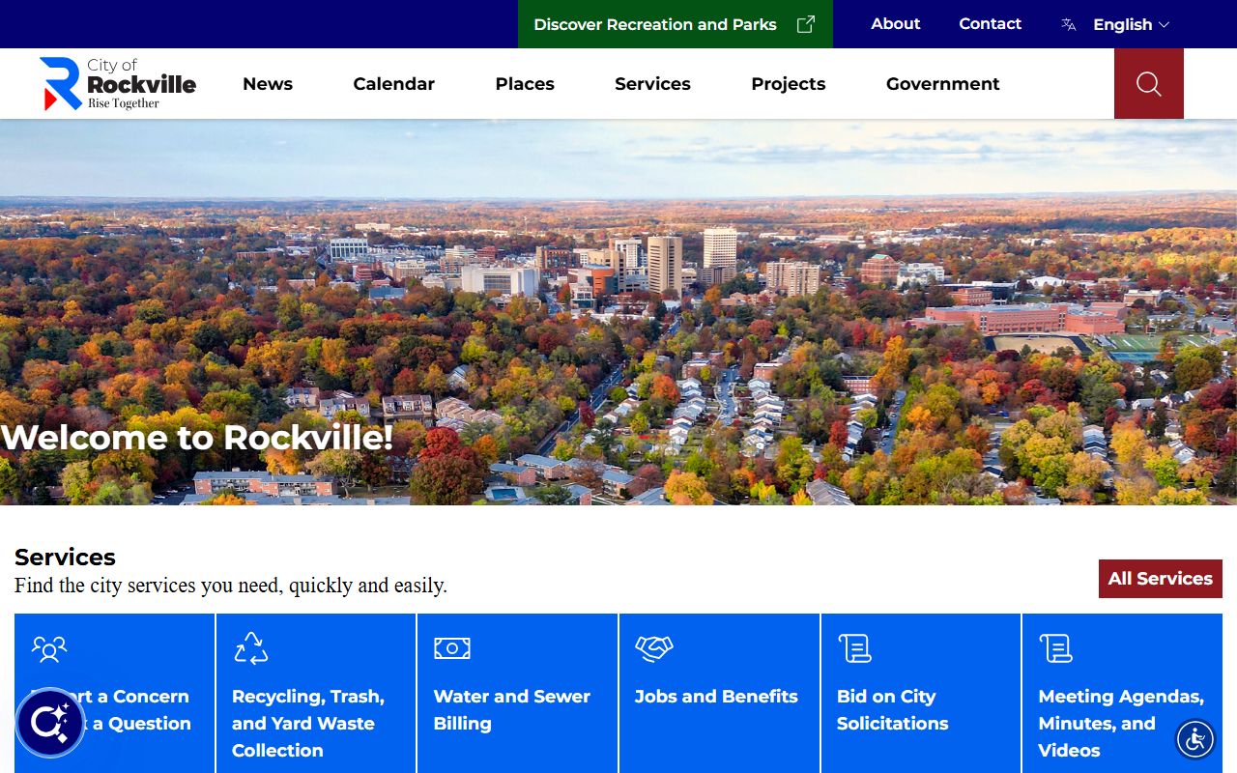Open the Calendar menu

[394, 84]
